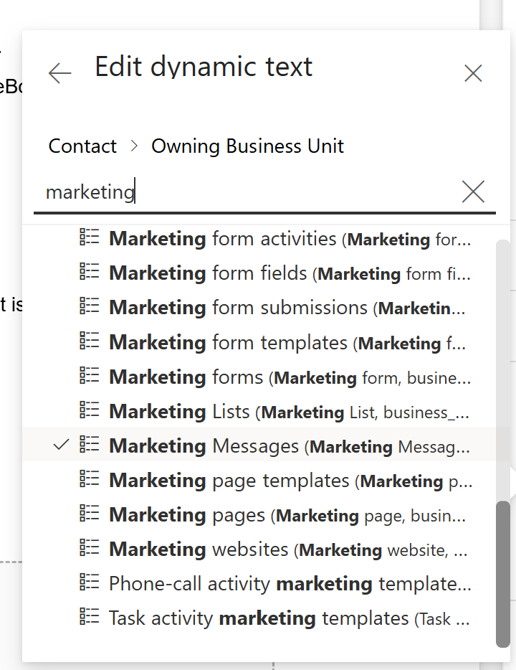The width and height of the screenshot is (516, 670).
Task: Select the Marketing form submissions entry
Action: pyautogui.click(x=287, y=308)
